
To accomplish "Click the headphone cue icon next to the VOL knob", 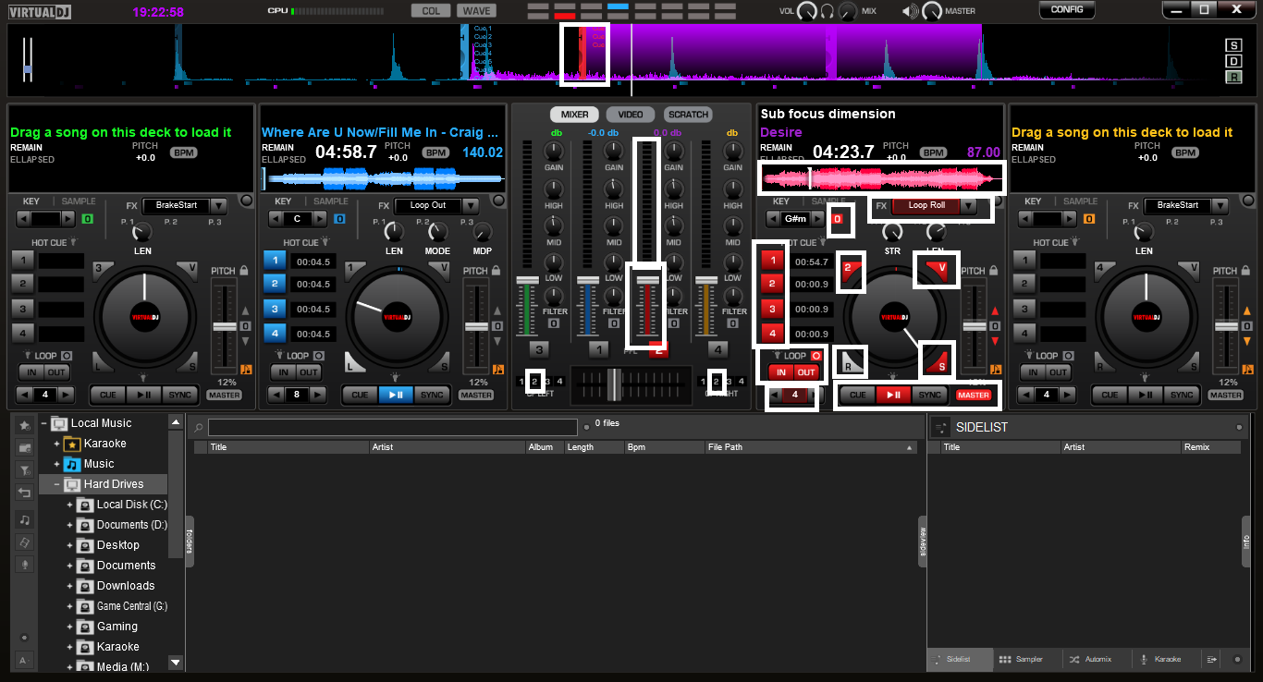I will pyautogui.click(x=828, y=10).
